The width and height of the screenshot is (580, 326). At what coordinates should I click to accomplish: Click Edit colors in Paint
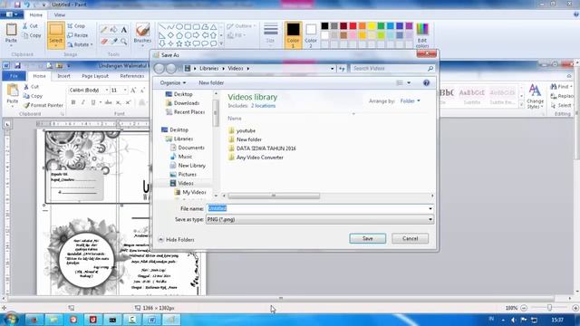click(x=422, y=35)
